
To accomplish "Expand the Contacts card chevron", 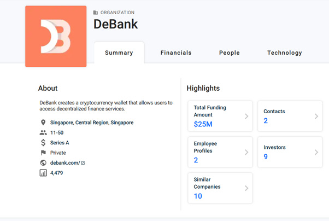I will click(x=316, y=116).
